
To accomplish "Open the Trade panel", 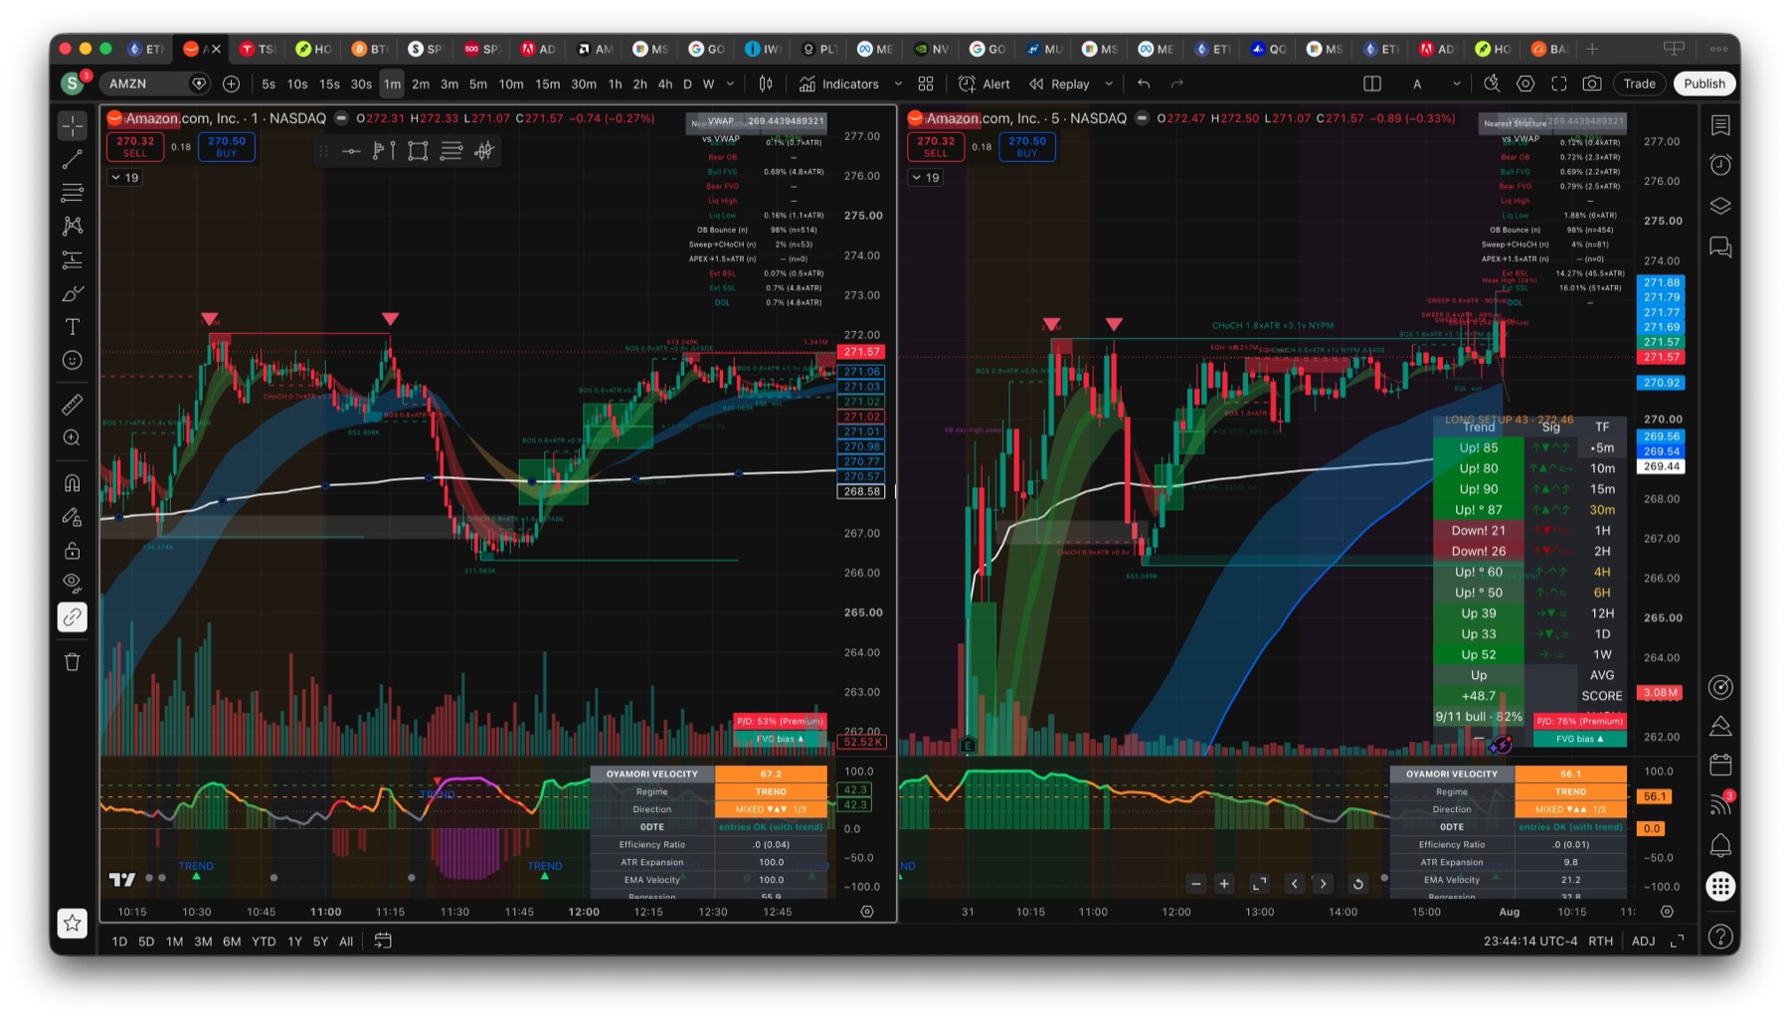I will [1639, 85].
